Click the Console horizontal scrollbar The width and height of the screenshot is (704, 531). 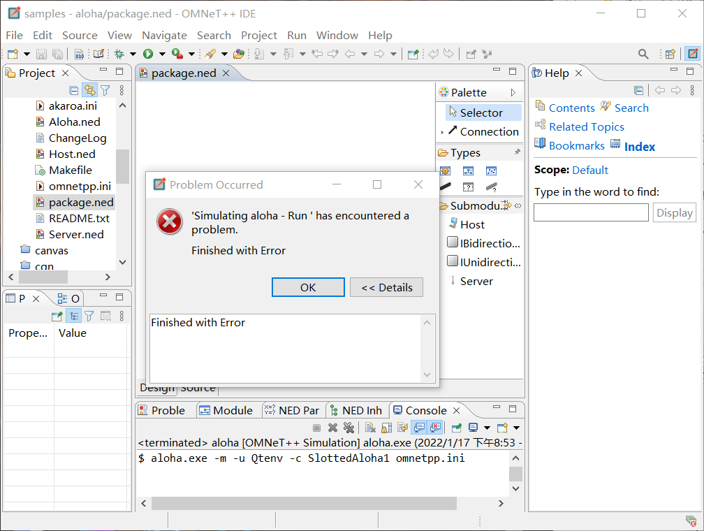[x=304, y=503]
